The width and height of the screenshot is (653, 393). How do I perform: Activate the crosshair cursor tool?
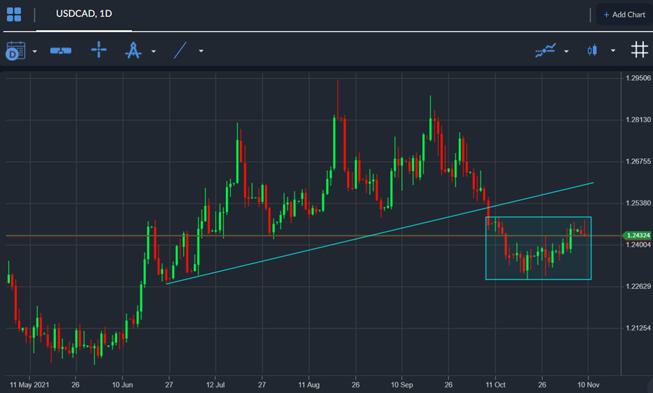pos(98,49)
